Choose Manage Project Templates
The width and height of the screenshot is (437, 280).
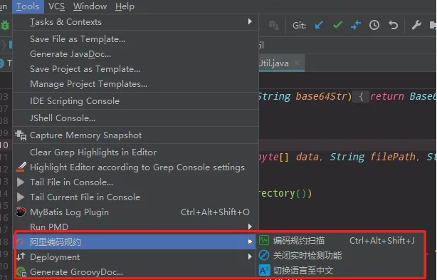(135, 84)
